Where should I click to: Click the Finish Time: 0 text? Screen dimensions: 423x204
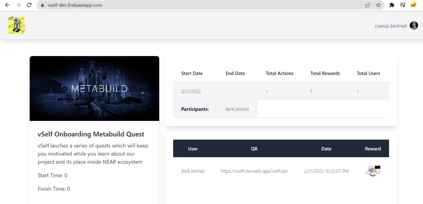(x=54, y=189)
